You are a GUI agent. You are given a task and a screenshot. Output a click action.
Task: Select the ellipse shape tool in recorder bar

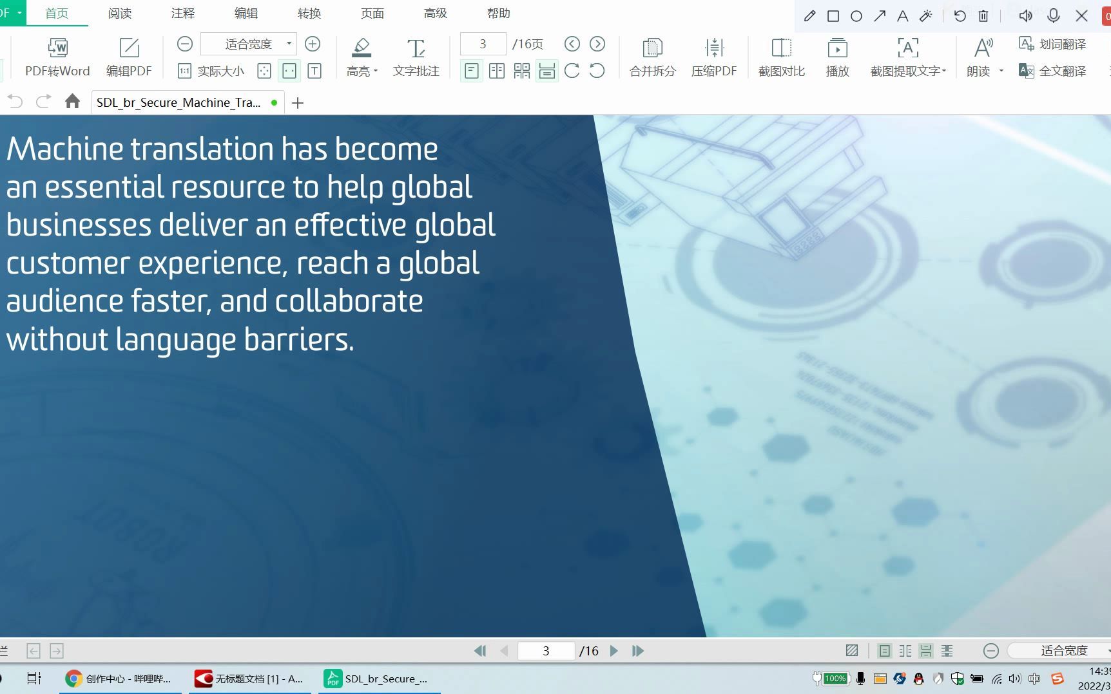point(856,16)
